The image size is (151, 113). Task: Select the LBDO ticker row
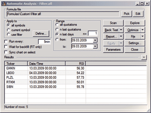(75, 73)
